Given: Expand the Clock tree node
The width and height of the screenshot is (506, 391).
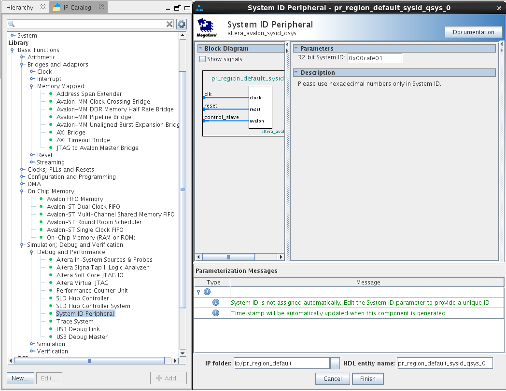Looking at the screenshot, I should [32, 71].
